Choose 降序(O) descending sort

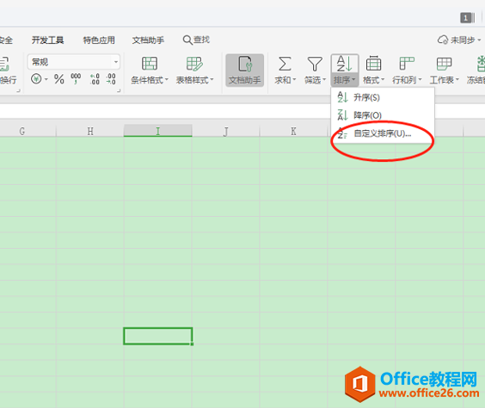pos(383,115)
